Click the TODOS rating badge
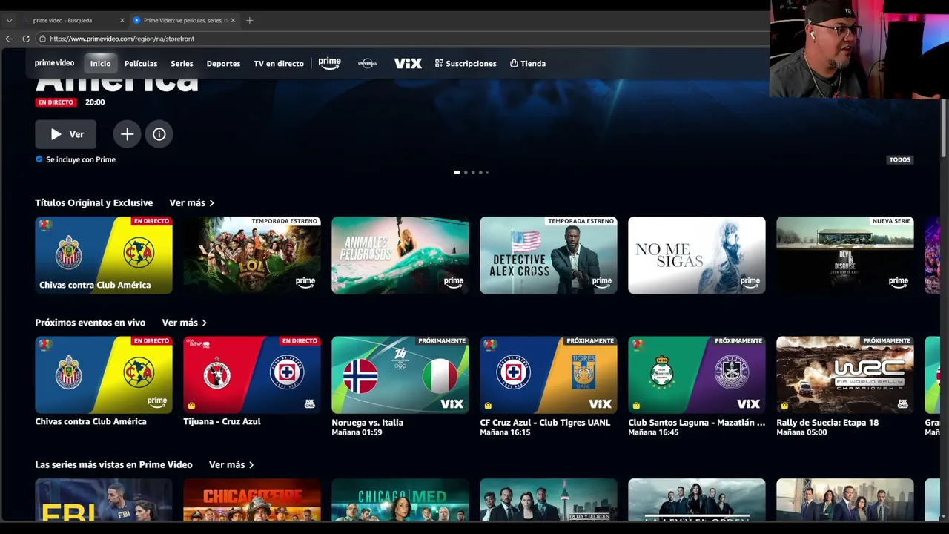 [x=900, y=159]
